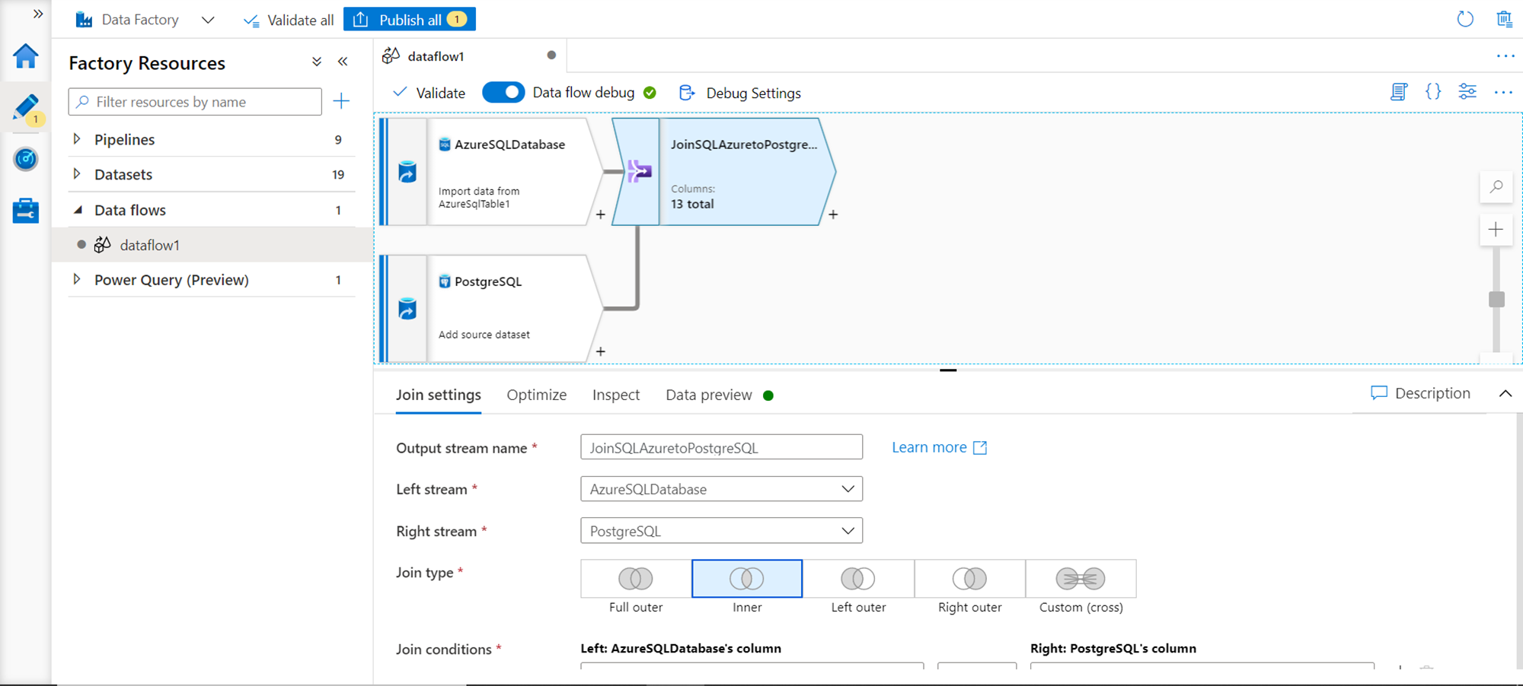Add new resource with plus icon
The width and height of the screenshot is (1523, 686).
tap(341, 101)
